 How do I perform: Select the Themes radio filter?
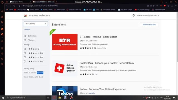(25, 40)
